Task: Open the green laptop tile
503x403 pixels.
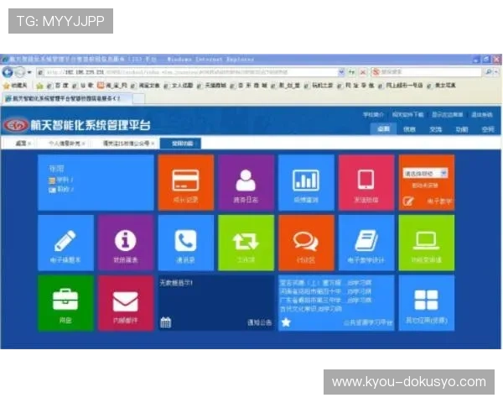Action: click(427, 243)
